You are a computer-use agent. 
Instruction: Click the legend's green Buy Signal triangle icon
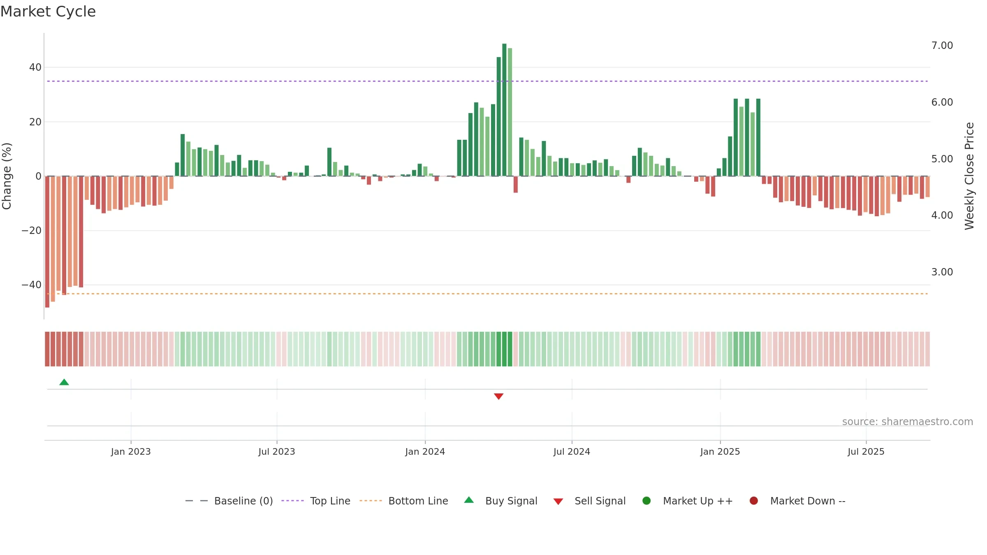tap(469, 500)
